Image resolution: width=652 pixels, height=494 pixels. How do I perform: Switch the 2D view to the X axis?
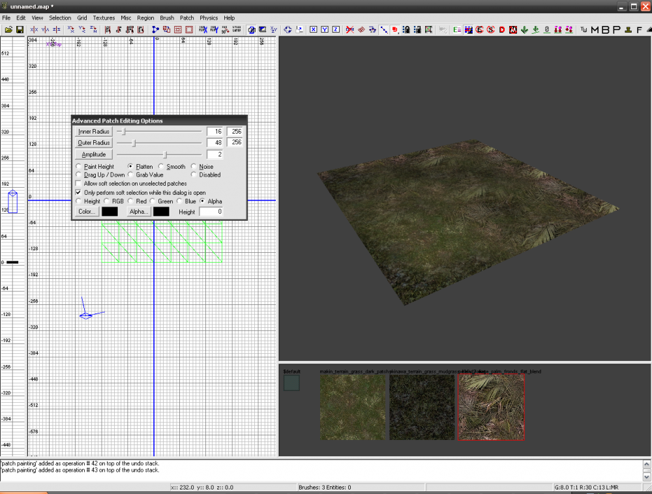(314, 30)
